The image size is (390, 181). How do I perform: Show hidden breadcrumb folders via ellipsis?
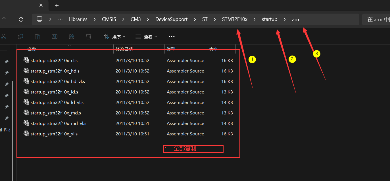(60, 19)
